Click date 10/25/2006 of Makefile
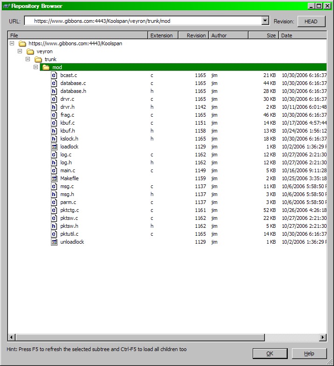 (x=304, y=178)
